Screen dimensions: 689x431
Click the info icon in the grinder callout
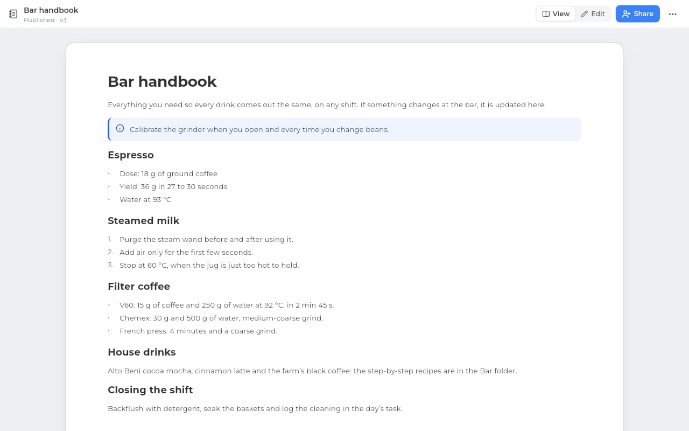coord(120,129)
